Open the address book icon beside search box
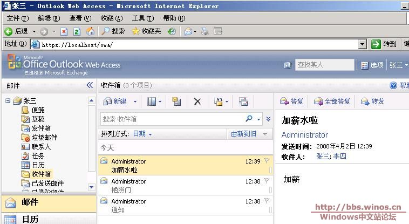Screen dimensions: 409x224 click(x=289, y=65)
